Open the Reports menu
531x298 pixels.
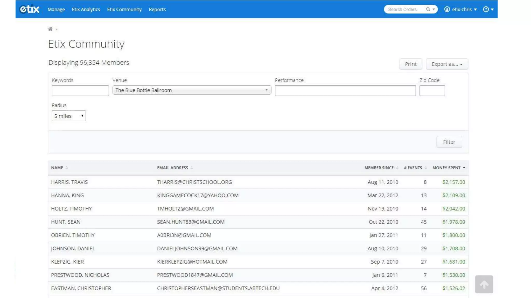click(157, 9)
